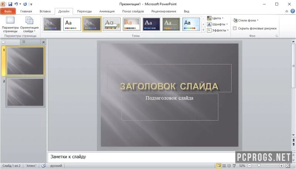Open PowerPoint Help question mark icon
This screenshot has width=296, height=169.
coord(293,11)
